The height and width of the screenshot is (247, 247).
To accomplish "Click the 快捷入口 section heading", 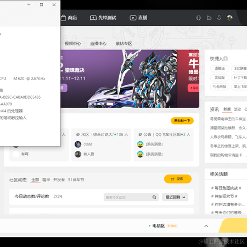I will (x=219, y=59).
